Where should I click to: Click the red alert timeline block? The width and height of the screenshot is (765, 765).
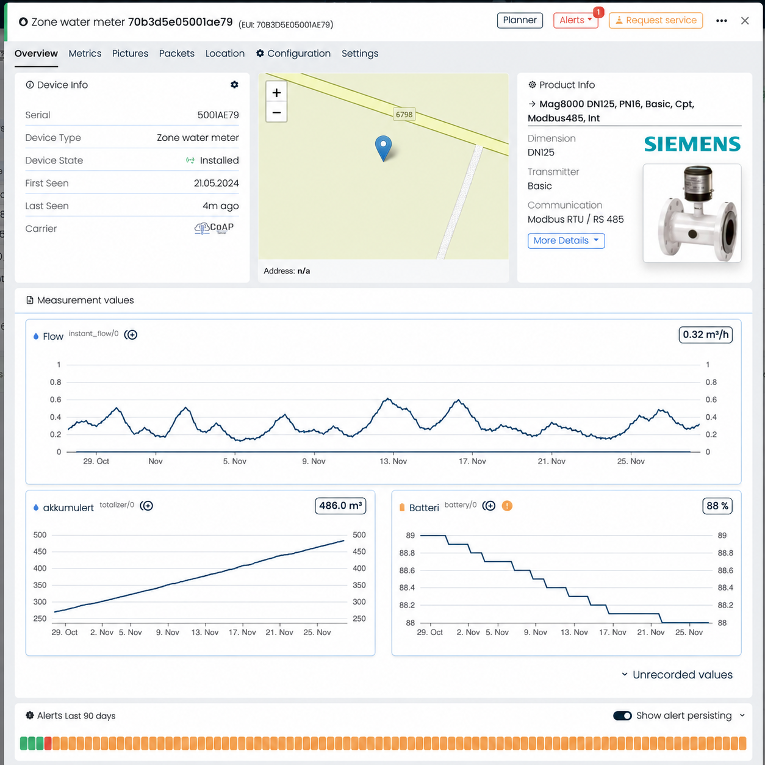click(x=48, y=743)
